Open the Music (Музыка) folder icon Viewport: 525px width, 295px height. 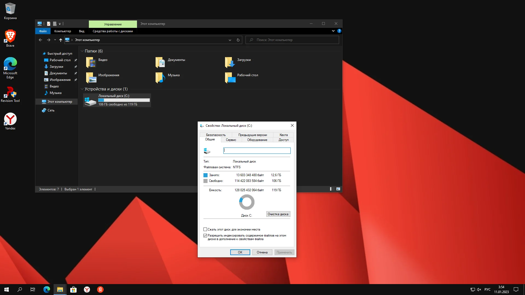pos(160,78)
